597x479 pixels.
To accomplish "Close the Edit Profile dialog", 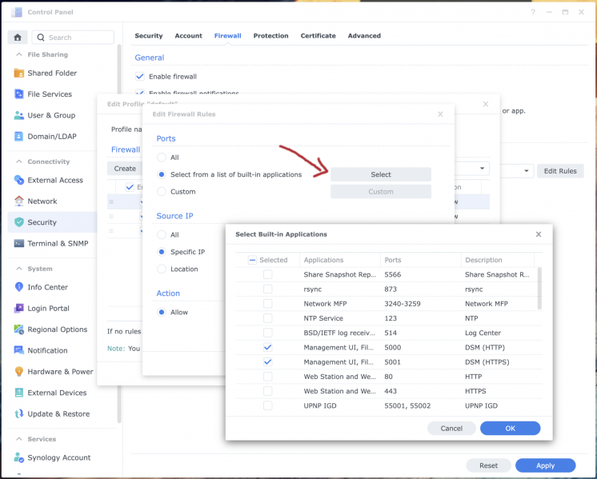I will coord(486,104).
